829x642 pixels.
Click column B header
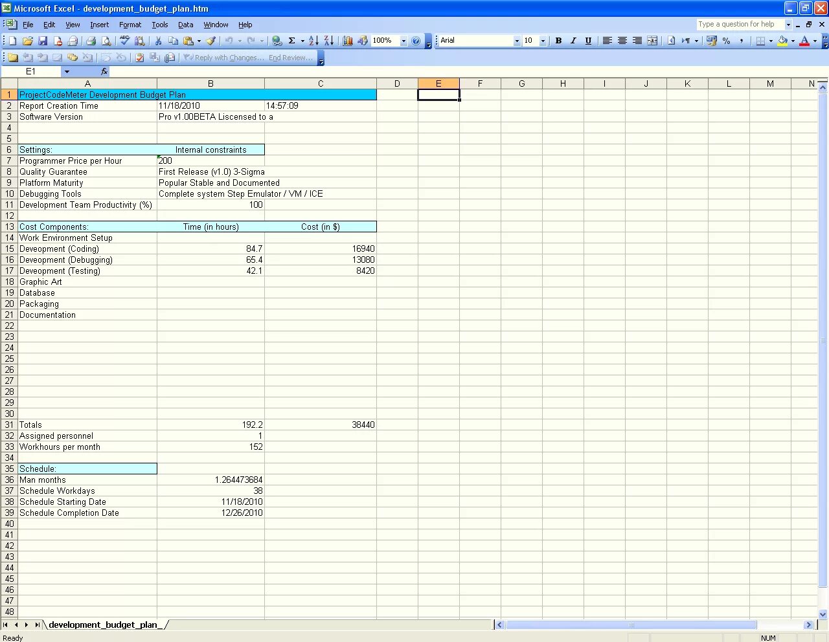click(210, 83)
